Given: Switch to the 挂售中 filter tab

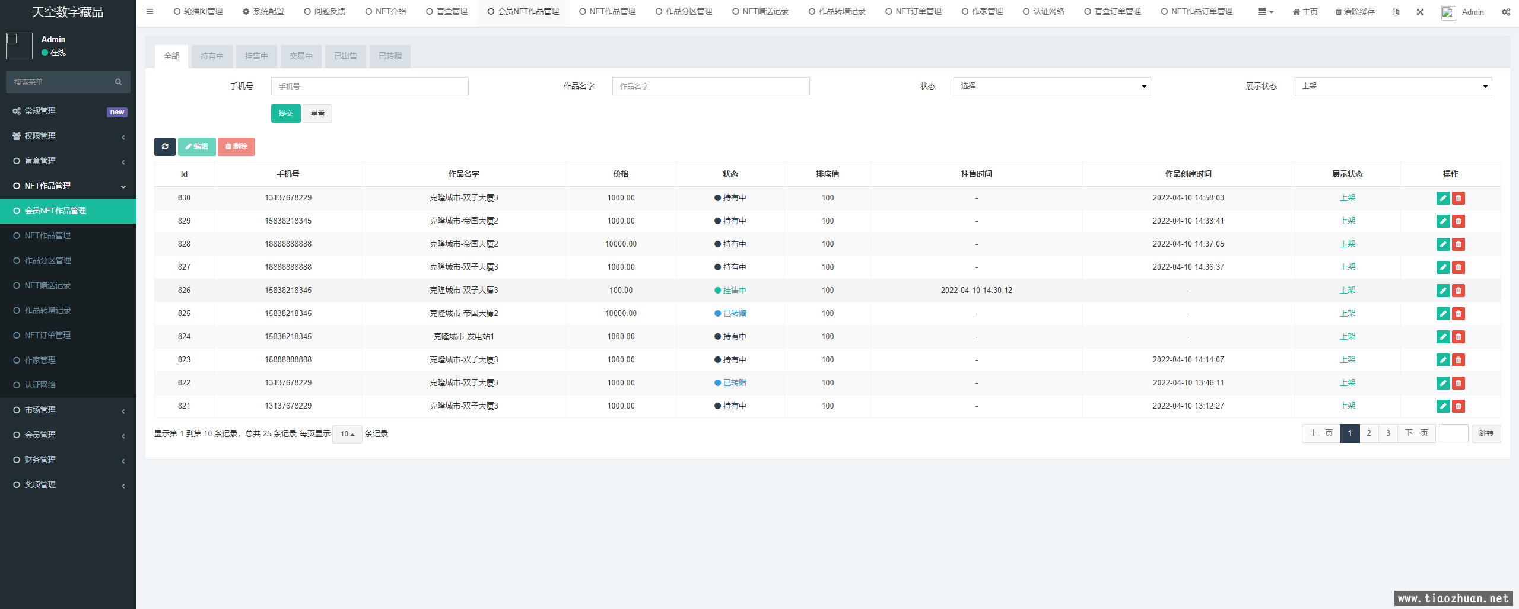Looking at the screenshot, I should coord(256,56).
